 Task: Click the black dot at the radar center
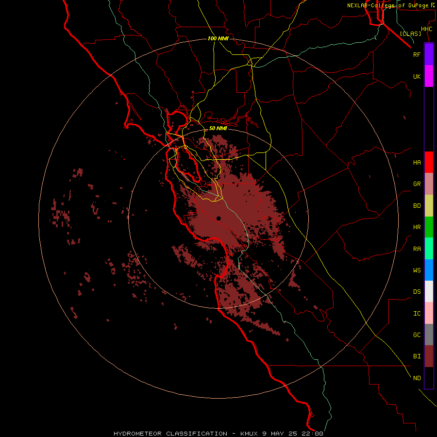pos(218,218)
